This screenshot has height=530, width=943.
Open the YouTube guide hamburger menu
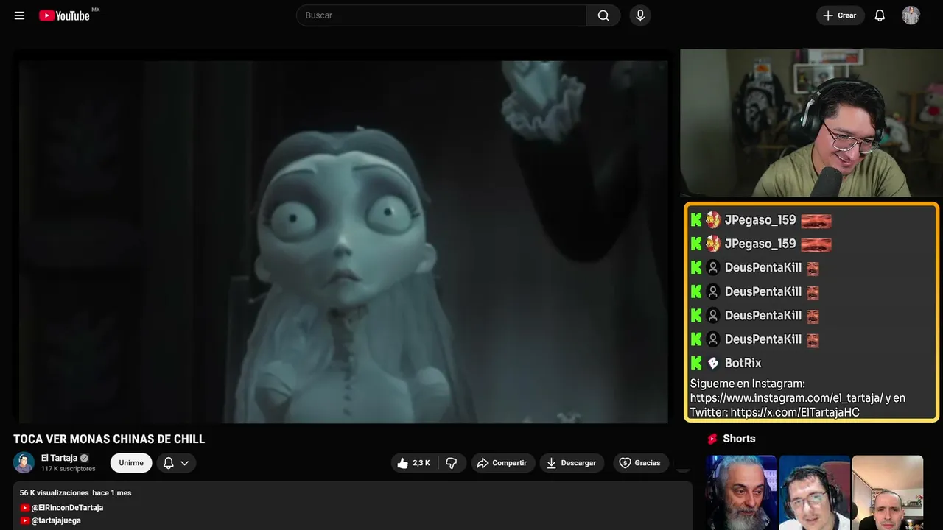[x=19, y=15]
